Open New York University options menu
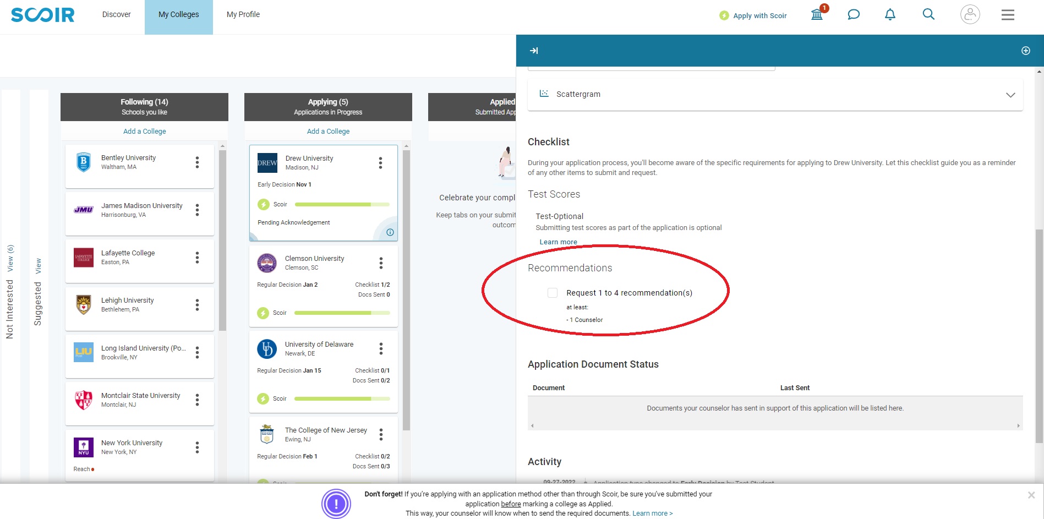1044x519 pixels. [x=197, y=447]
